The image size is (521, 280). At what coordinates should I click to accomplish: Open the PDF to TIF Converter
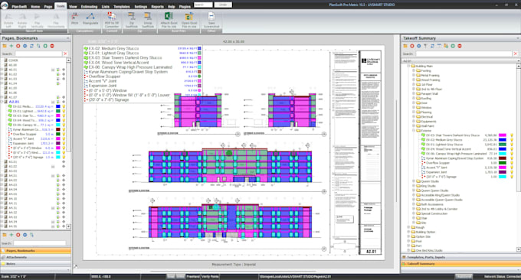(x=112, y=17)
